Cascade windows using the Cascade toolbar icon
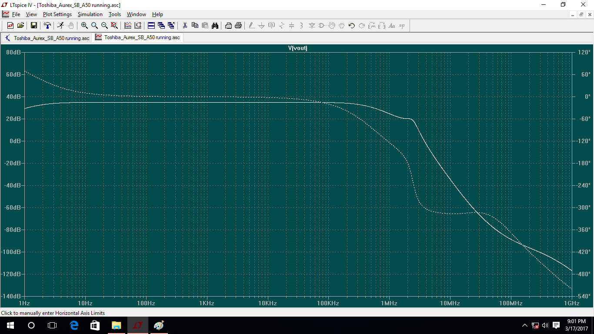 pos(161,26)
